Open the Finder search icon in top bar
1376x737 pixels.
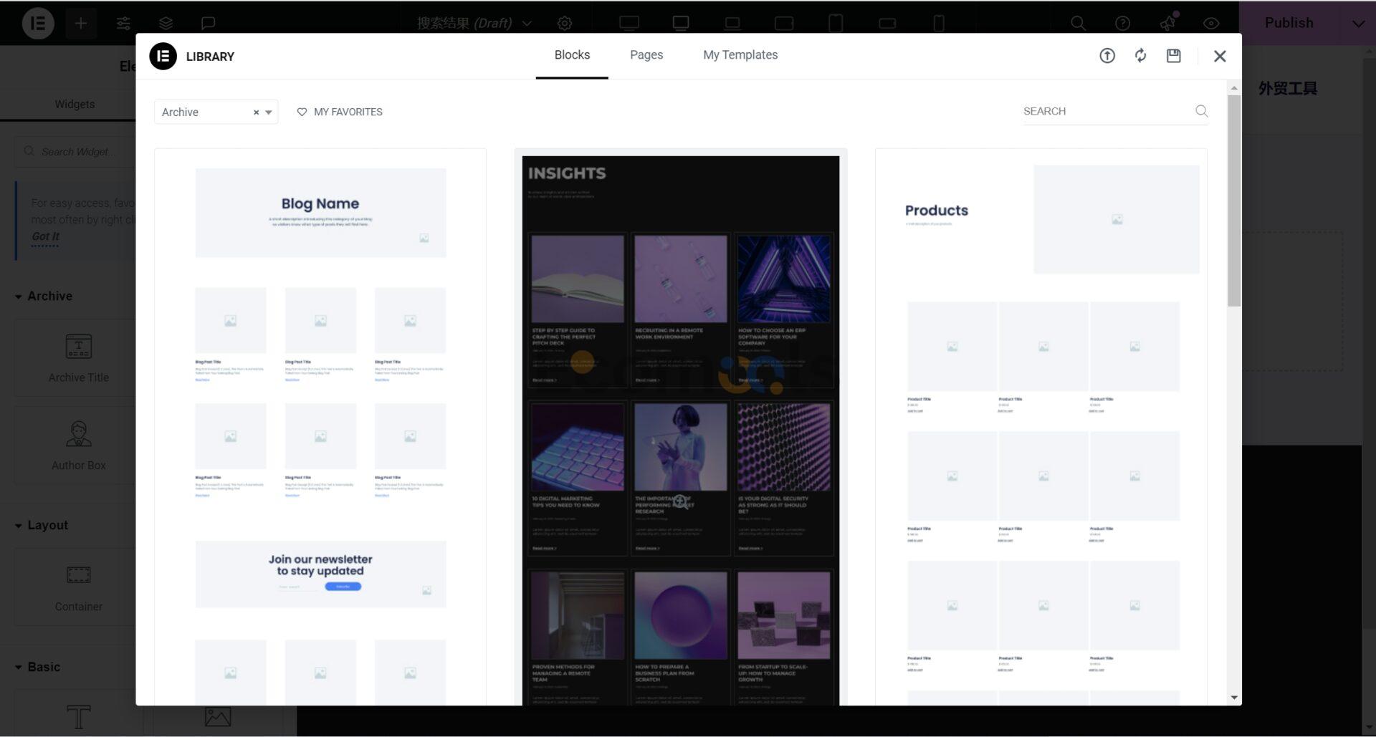1078,23
